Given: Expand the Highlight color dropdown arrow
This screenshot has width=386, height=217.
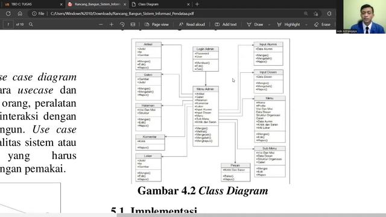Looking at the screenshot, I should pyautogui.click(x=306, y=25).
